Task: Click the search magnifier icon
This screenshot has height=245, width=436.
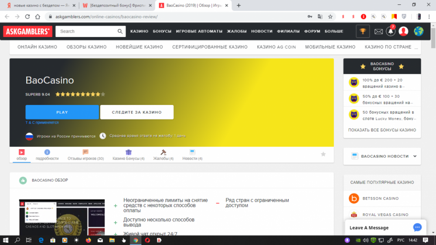Action: [120, 31]
